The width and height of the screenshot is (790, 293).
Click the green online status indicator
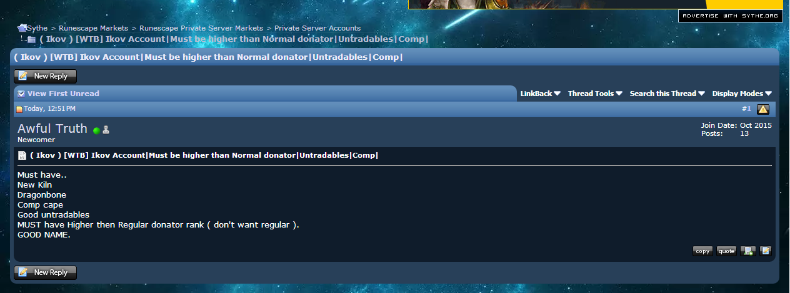pyautogui.click(x=96, y=130)
